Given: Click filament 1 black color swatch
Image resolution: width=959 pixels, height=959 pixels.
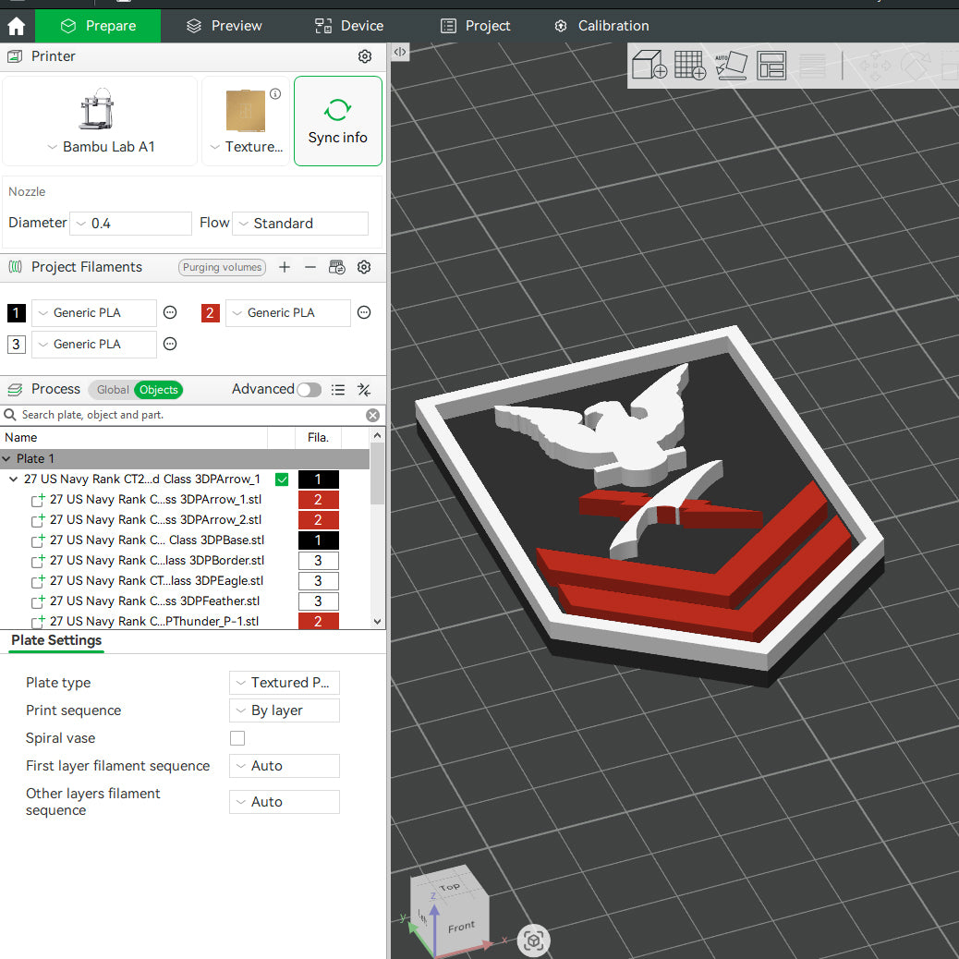Looking at the screenshot, I should [17, 312].
